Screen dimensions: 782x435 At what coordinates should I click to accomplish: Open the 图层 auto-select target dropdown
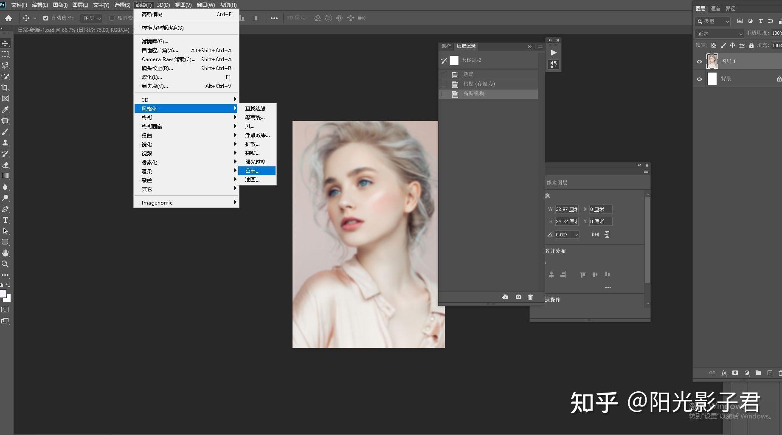(91, 18)
